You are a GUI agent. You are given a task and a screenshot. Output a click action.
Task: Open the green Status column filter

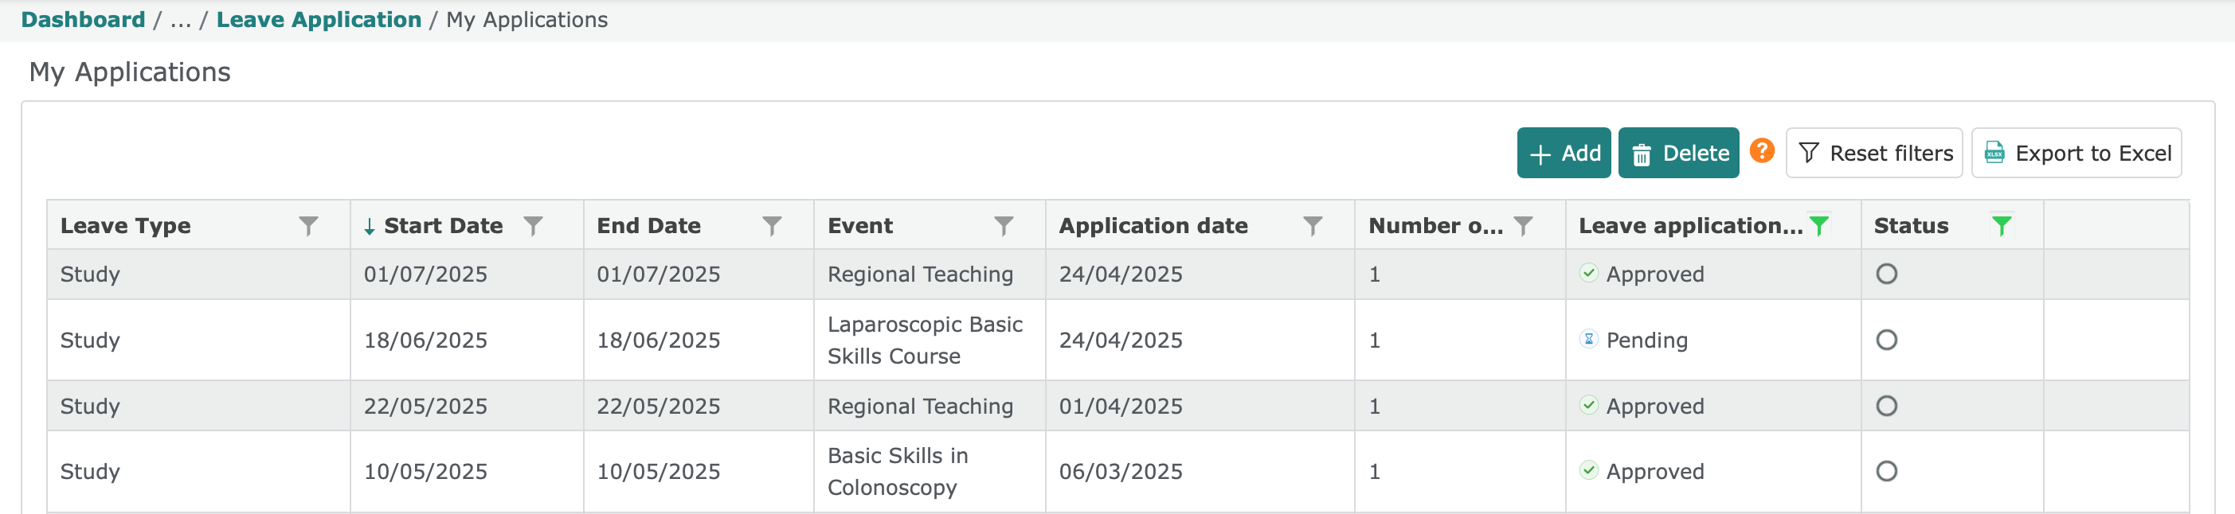[2001, 226]
